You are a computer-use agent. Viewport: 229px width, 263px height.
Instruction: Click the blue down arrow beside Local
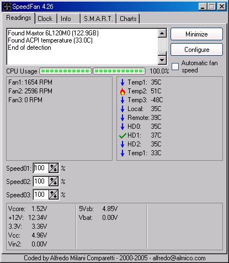[x=123, y=109]
